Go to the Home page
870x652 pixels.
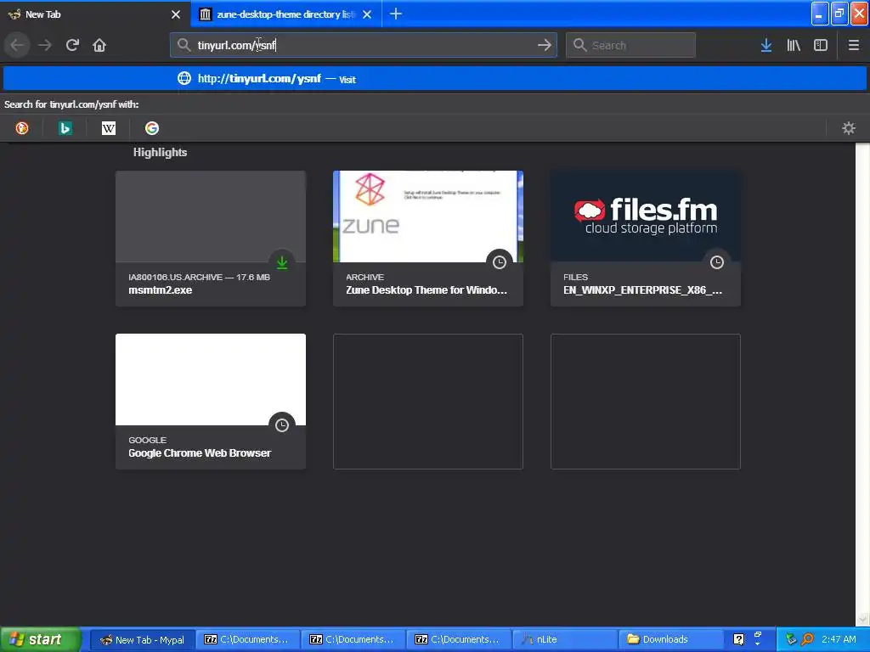99,46
